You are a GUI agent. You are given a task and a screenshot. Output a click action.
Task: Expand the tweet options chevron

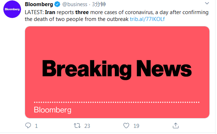tap(207, 3)
